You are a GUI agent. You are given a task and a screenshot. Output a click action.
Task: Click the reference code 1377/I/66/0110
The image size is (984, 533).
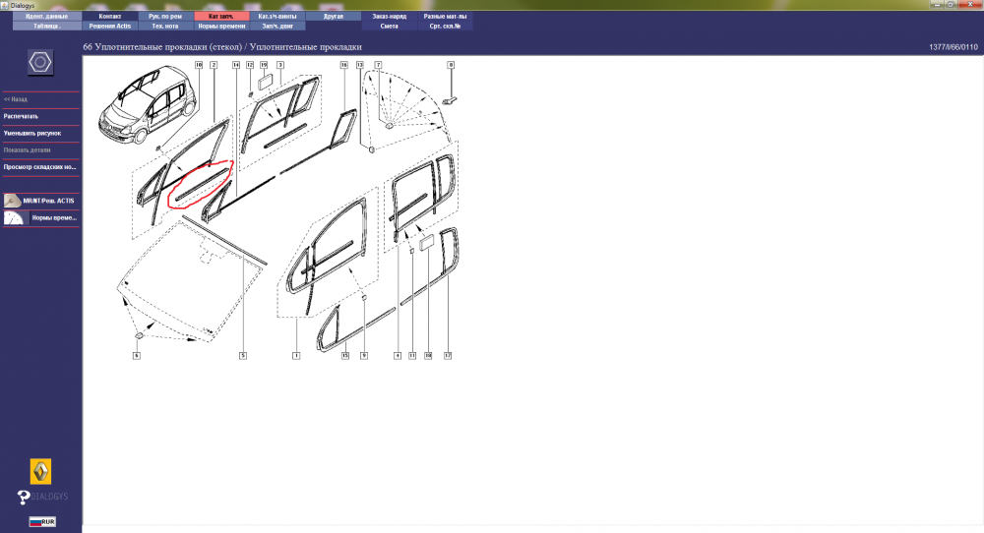click(x=953, y=47)
